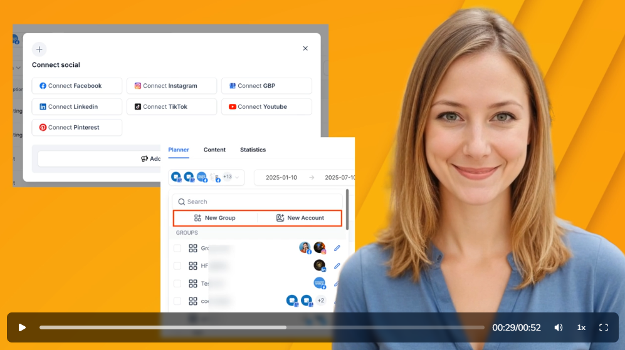Enter fullscreen mode
This screenshot has height=350, width=625.
(x=604, y=327)
